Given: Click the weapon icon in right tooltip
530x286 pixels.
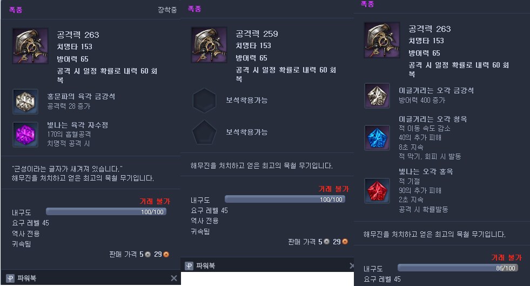Looking at the screenshot, I should (x=381, y=40).
